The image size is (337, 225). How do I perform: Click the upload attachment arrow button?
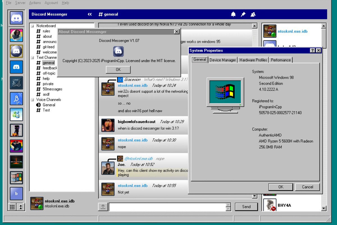pos(103,207)
